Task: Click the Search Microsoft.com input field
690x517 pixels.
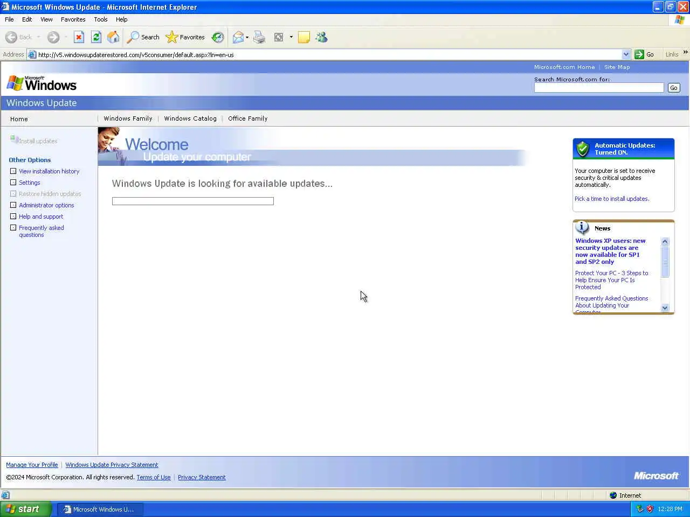Action: [x=599, y=88]
